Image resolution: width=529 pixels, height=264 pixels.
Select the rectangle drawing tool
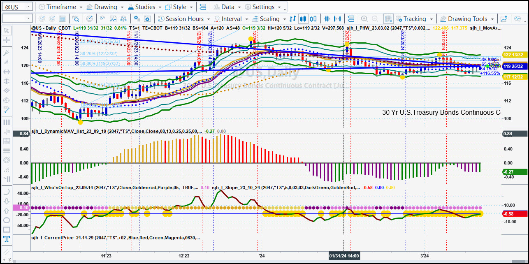pos(7,229)
